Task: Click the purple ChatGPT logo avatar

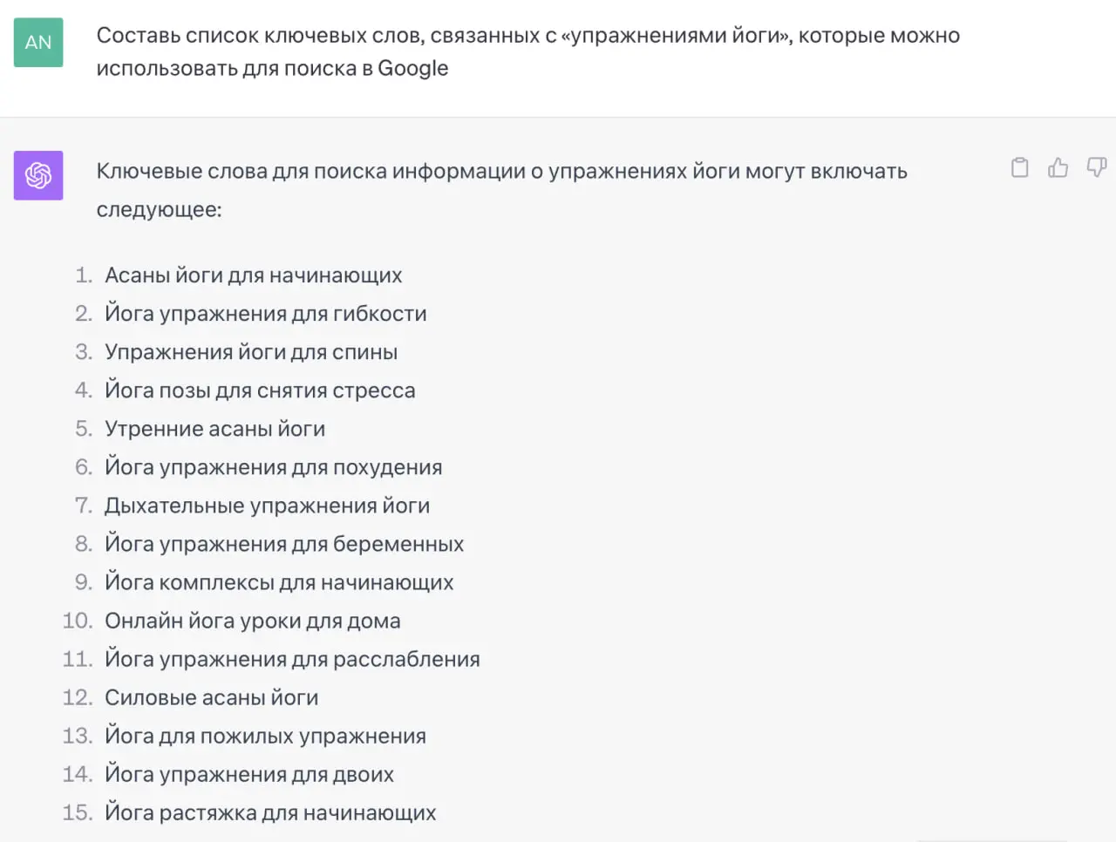Action: (x=38, y=175)
